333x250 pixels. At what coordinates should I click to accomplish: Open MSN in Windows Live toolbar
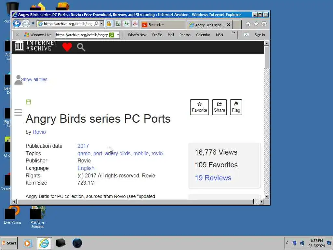[220, 35]
